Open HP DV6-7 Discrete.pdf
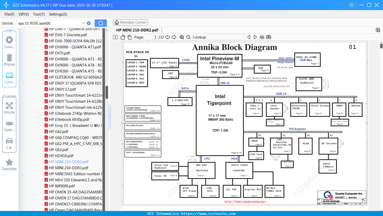 point(68,35)
